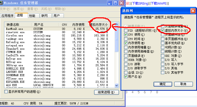
Task: Check the 非页面缓冲池(O) checkbox
Action: point(162,39)
